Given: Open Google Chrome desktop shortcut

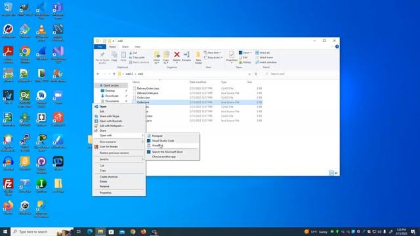Looking at the screenshot, I should click(x=25, y=55).
